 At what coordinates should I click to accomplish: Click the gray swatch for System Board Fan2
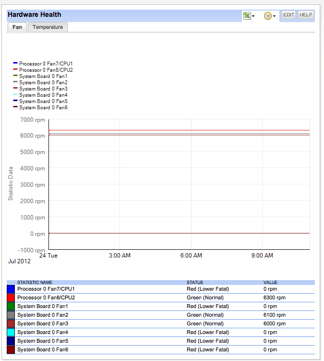11,315
